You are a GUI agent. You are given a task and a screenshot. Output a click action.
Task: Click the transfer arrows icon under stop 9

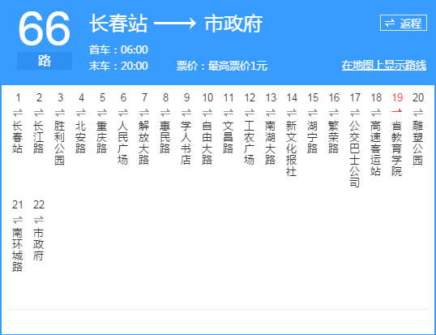coord(186,113)
